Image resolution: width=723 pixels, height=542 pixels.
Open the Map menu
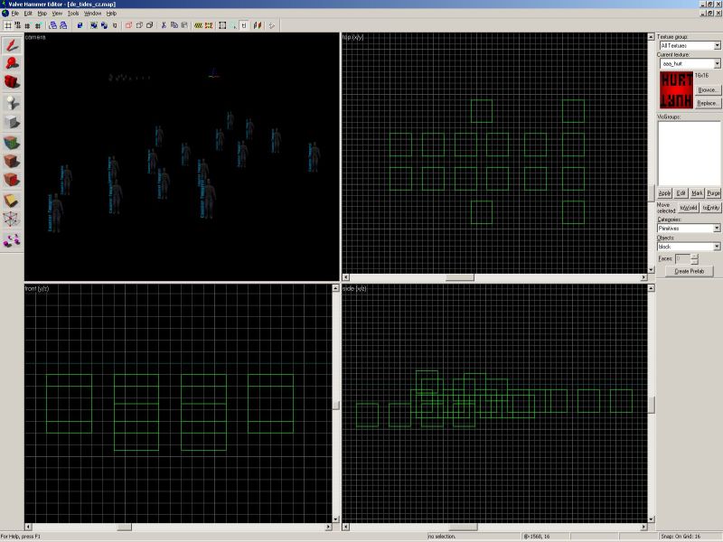[x=42, y=14]
